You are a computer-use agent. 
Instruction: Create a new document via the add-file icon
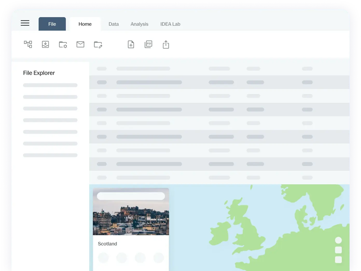[x=131, y=44]
